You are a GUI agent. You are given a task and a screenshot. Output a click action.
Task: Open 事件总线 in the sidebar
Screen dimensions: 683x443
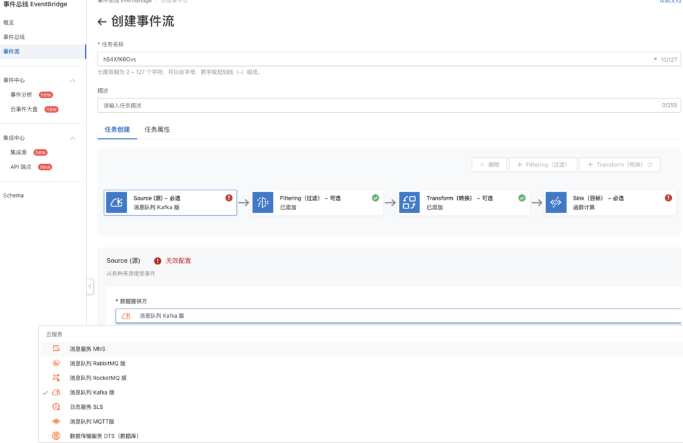coord(14,37)
